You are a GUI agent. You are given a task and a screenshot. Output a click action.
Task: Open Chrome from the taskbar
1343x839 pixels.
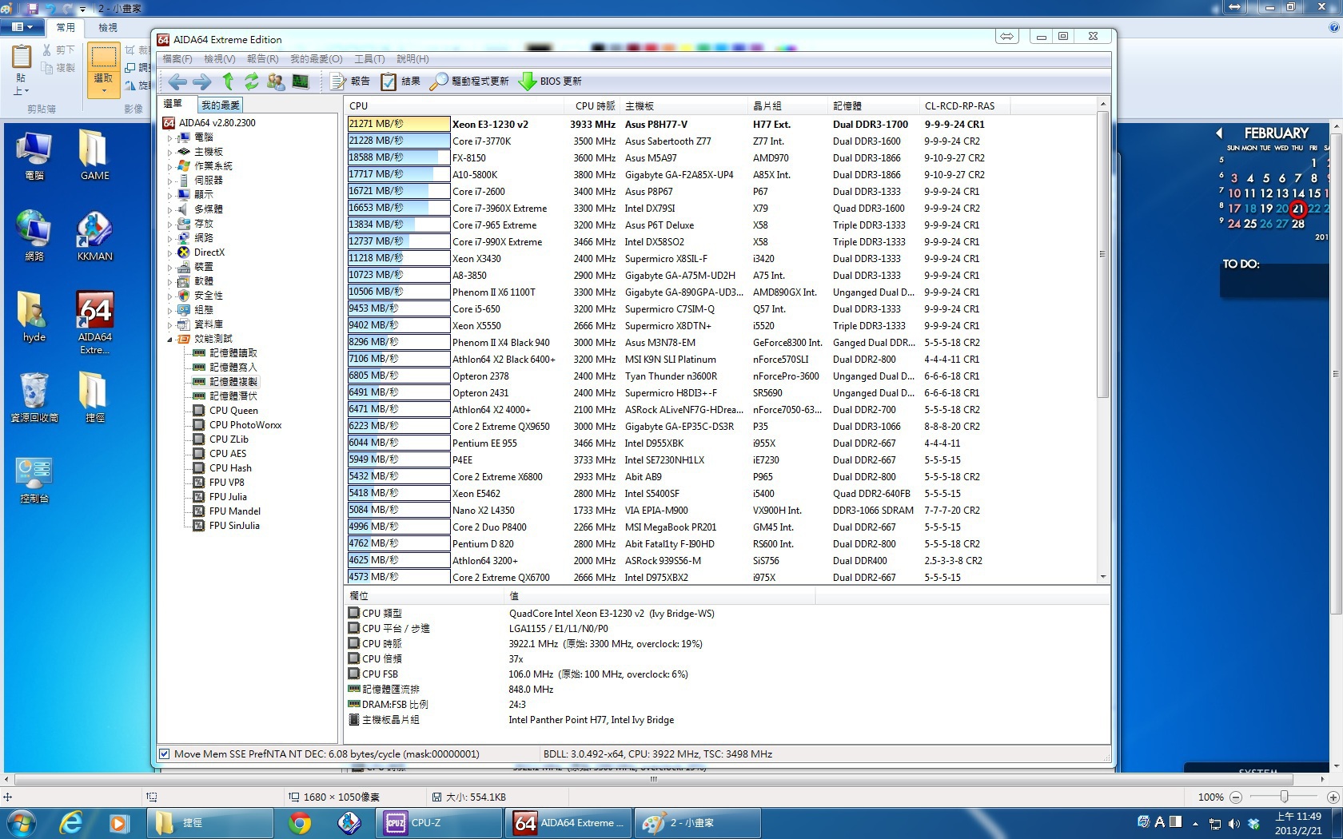click(x=301, y=822)
